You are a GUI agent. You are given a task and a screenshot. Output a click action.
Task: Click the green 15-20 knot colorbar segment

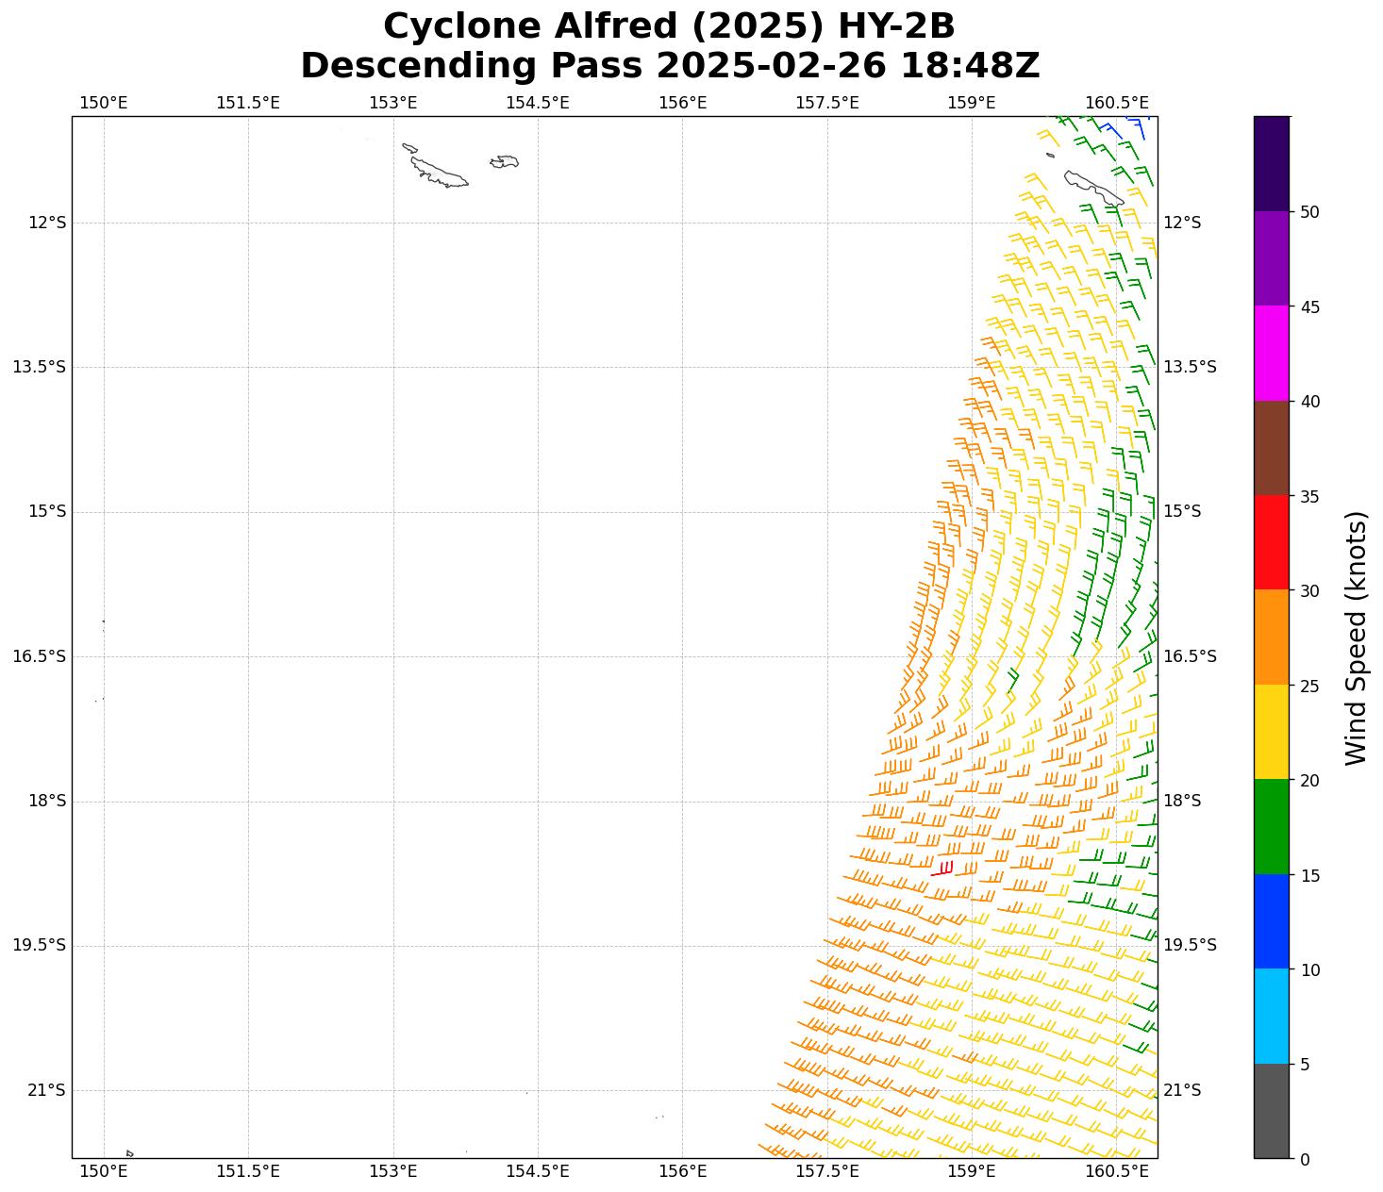[1271, 826]
